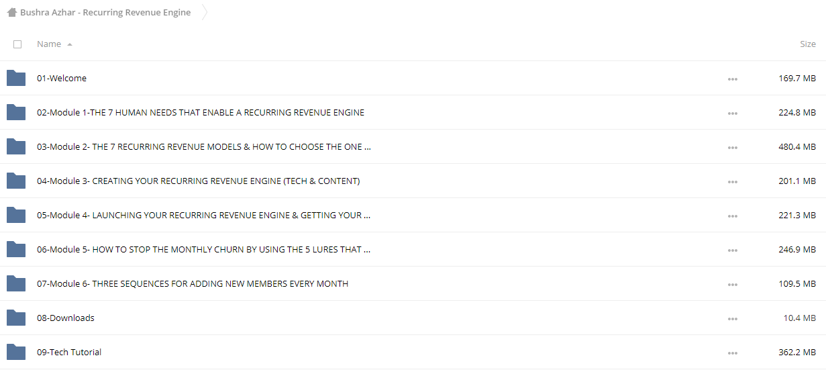
Task: Open 07-Module 6 Three Sequences folder
Action: [193, 283]
